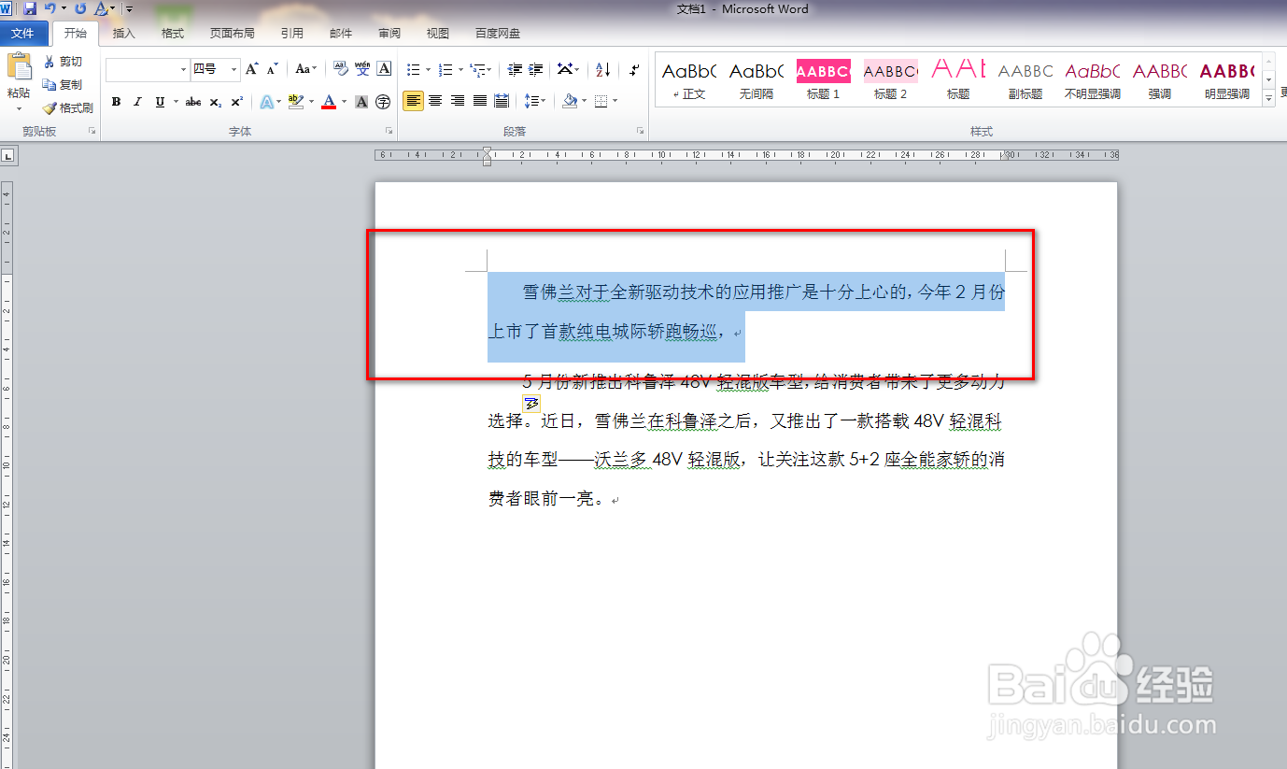1287x769 pixels.
Task: Toggle strikethrough on selected text
Action: [193, 102]
